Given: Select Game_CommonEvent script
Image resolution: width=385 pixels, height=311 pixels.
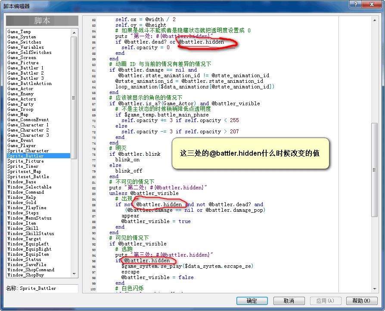Looking at the screenshot, I should [28, 119].
